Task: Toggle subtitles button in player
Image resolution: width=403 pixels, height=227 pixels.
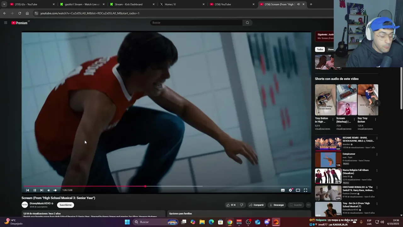Action: [x=283, y=190]
